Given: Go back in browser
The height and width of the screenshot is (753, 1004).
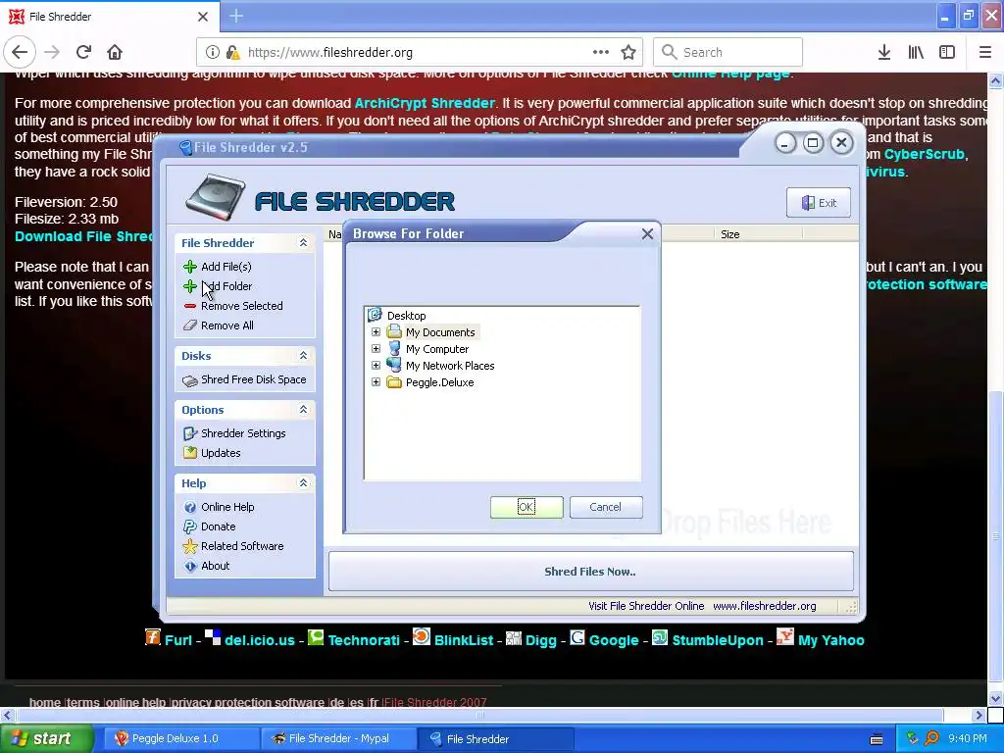Looking at the screenshot, I should (20, 52).
